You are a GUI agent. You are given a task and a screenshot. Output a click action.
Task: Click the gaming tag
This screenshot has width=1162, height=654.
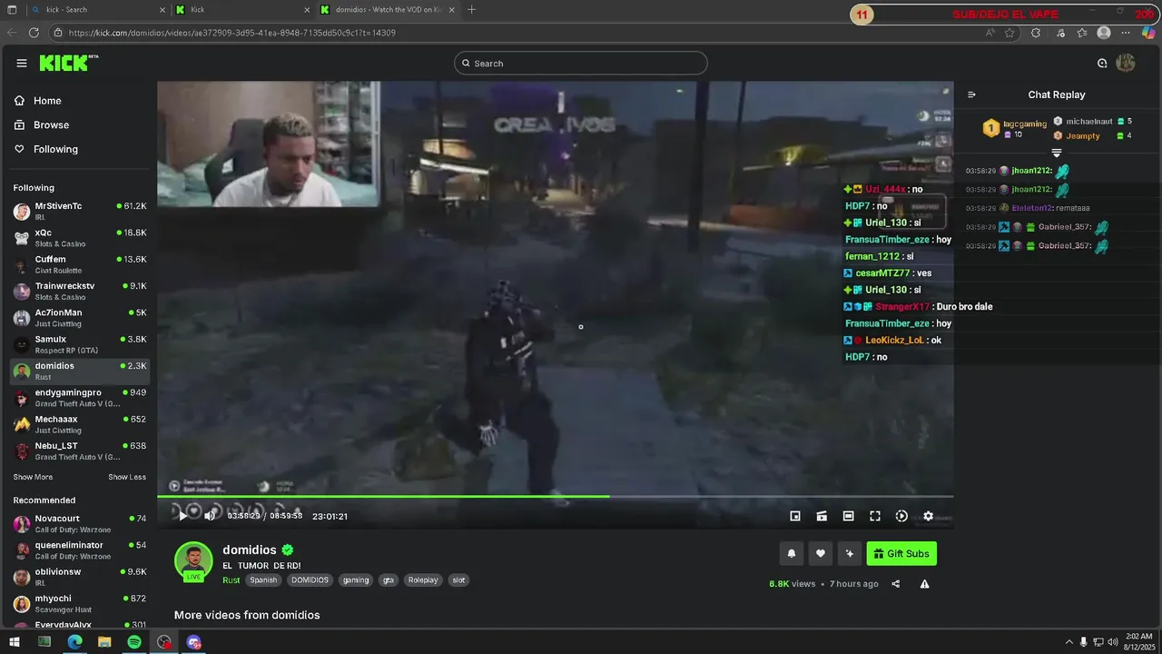tap(356, 580)
